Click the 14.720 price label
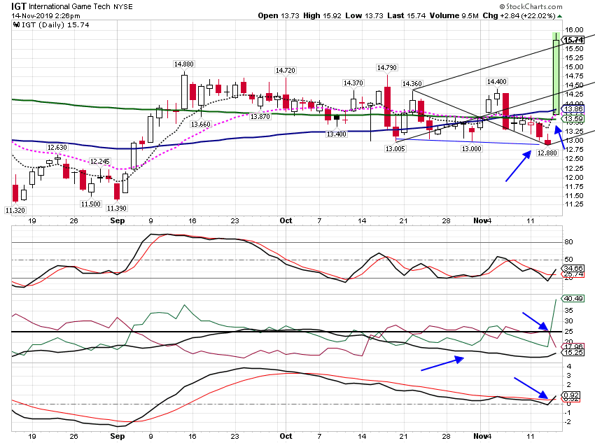 [286, 70]
